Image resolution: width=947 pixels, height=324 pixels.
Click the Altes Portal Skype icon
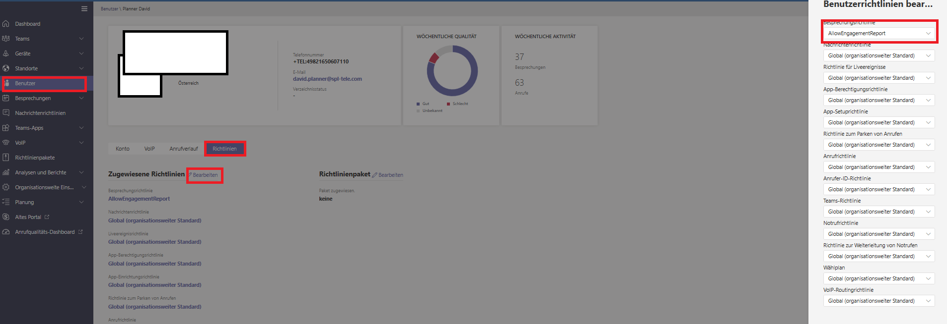point(6,217)
